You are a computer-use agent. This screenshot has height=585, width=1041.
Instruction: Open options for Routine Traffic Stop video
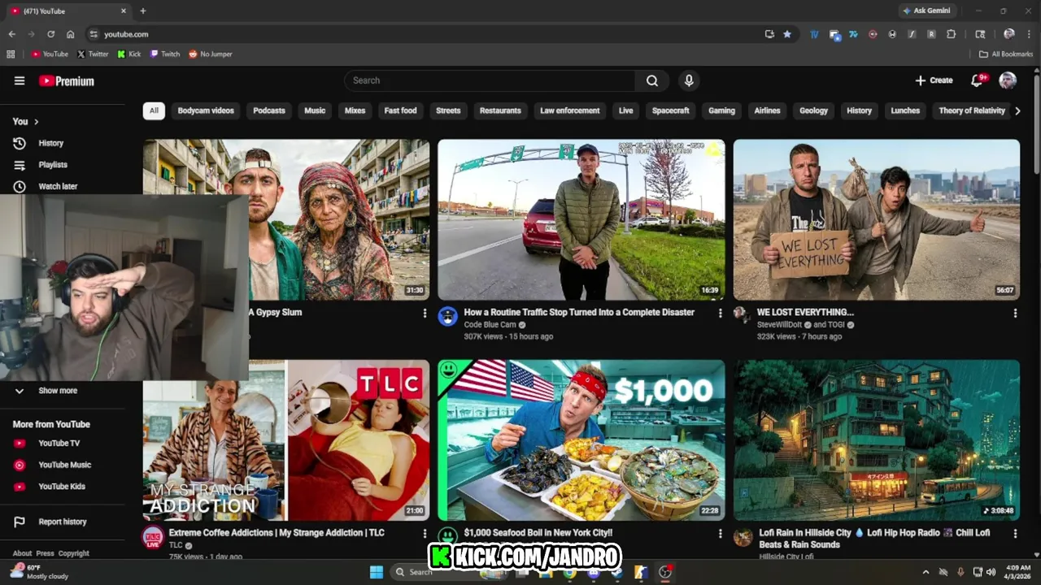(x=720, y=313)
